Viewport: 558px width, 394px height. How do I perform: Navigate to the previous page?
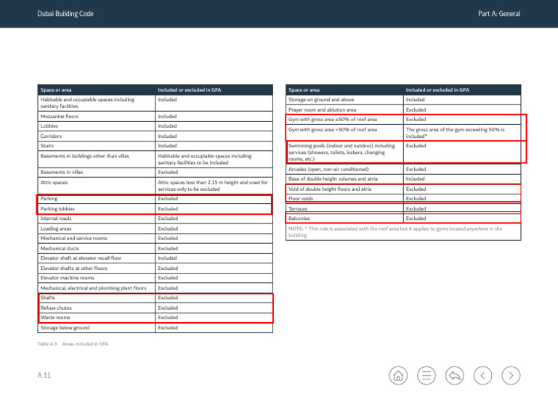pos(482,375)
